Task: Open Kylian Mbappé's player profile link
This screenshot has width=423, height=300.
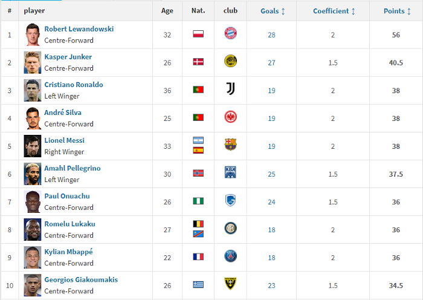Action: [x=68, y=252]
